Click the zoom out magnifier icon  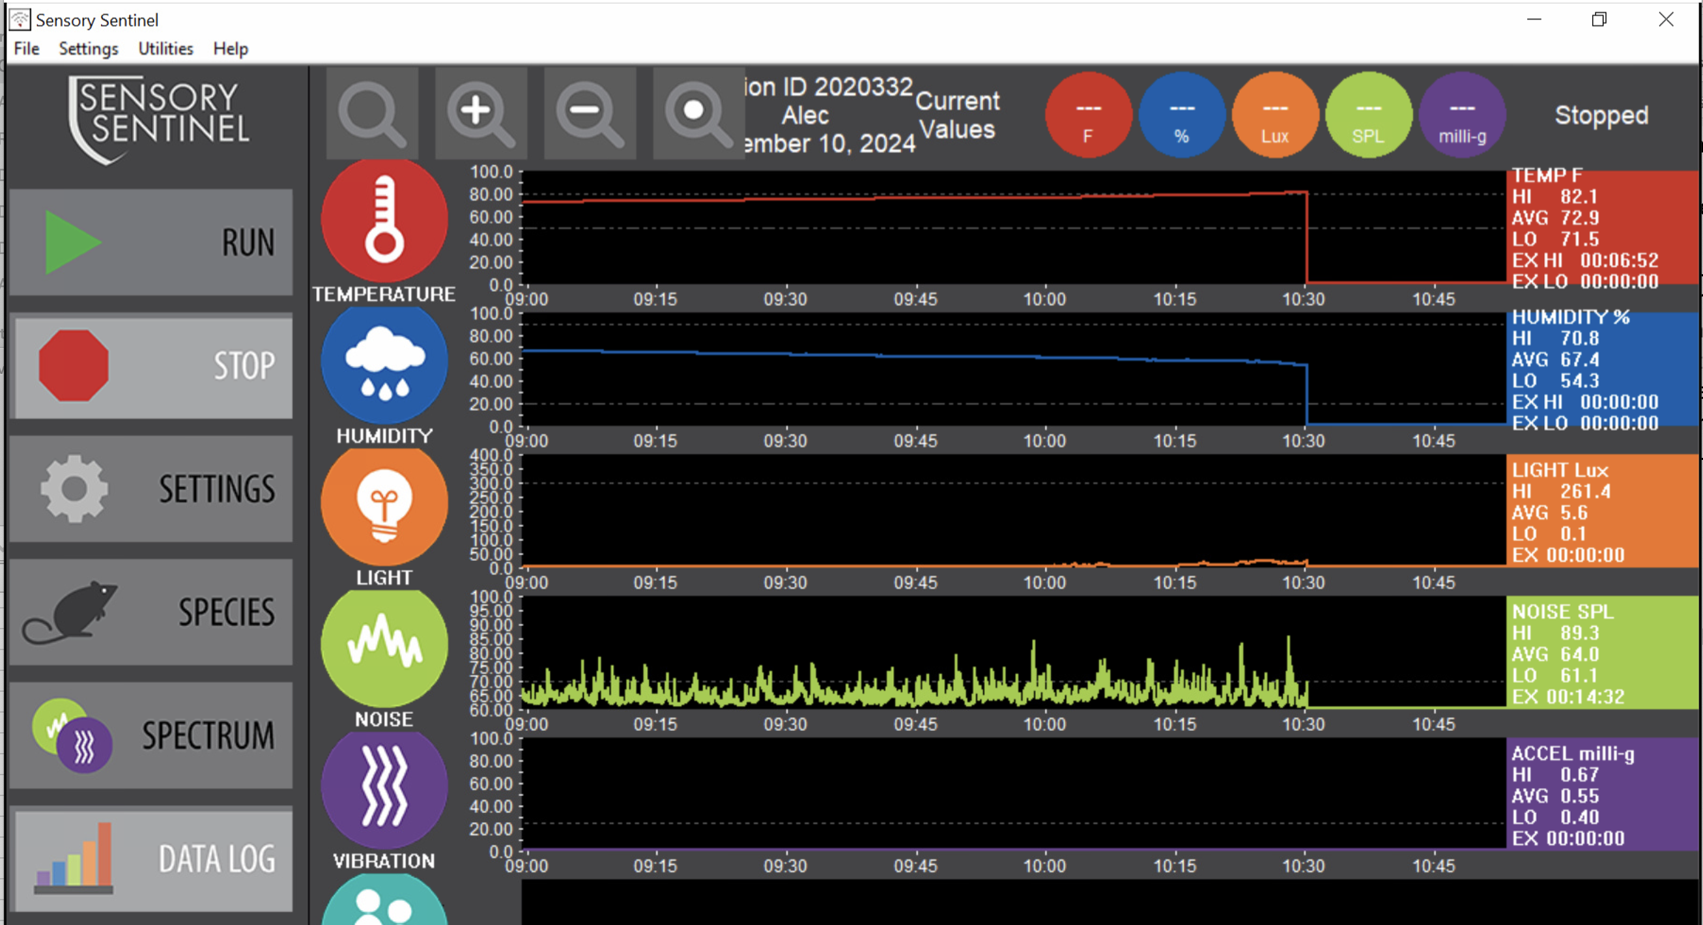coord(589,114)
